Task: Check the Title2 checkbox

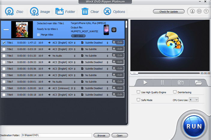Action: click(4, 49)
